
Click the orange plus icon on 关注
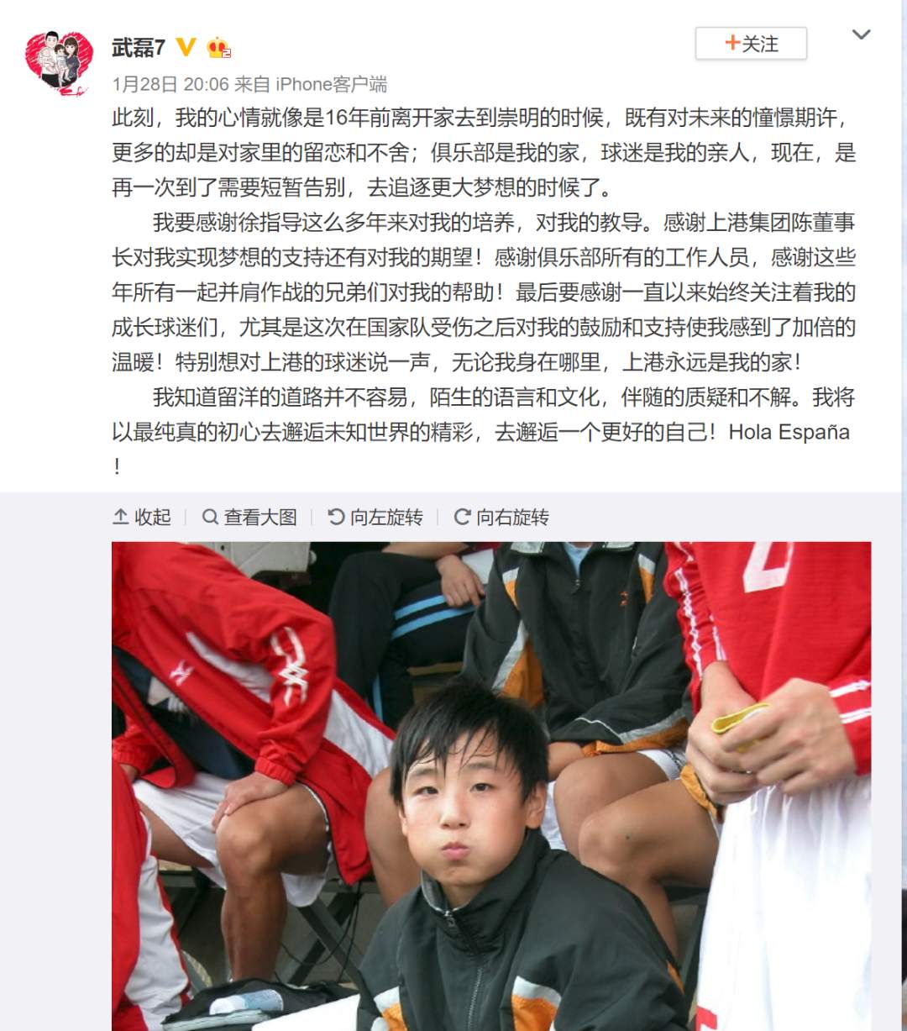[732, 43]
